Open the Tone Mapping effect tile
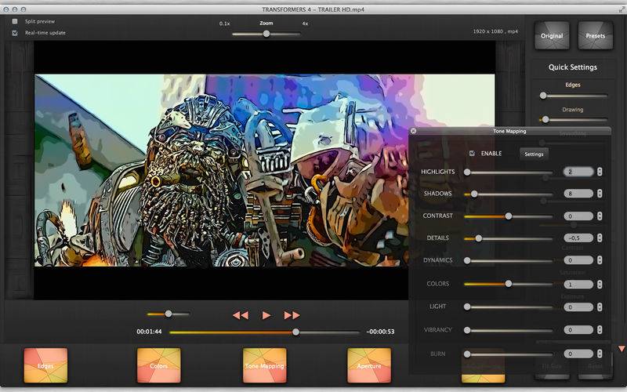The width and height of the screenshot is (627, 392). pyautogui.click(x=265, y=365)
